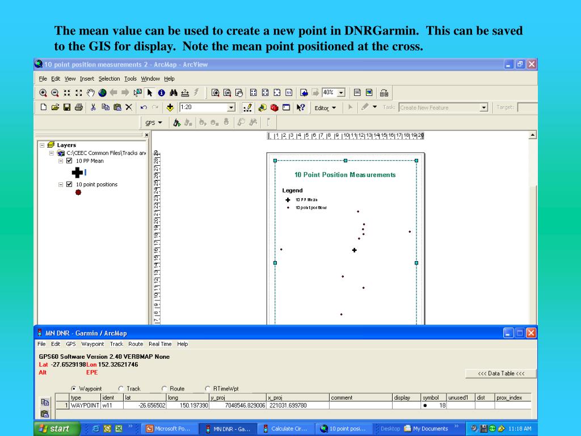Viewport: 581px width, 436px height.
Task: Open the Editor toolbar pencil icon
Action: coord(247,107)
